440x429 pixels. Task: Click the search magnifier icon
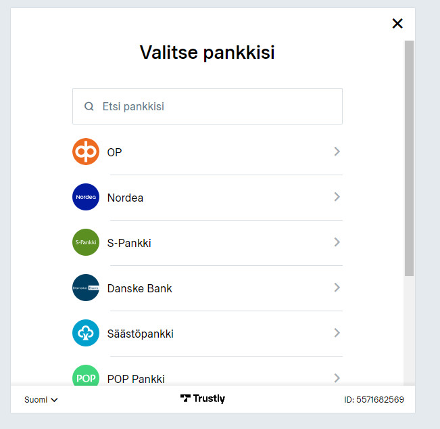click(89, 106)
